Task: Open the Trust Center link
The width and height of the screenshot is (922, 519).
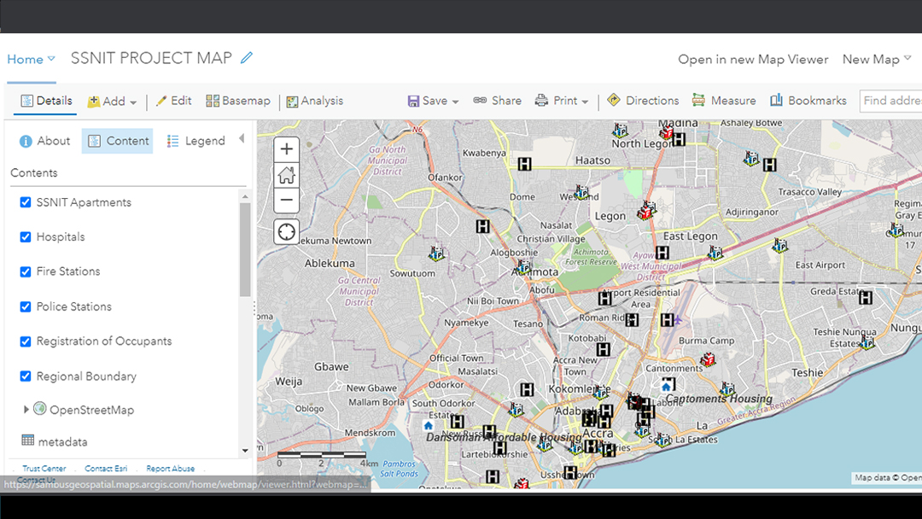Action: 44,469
